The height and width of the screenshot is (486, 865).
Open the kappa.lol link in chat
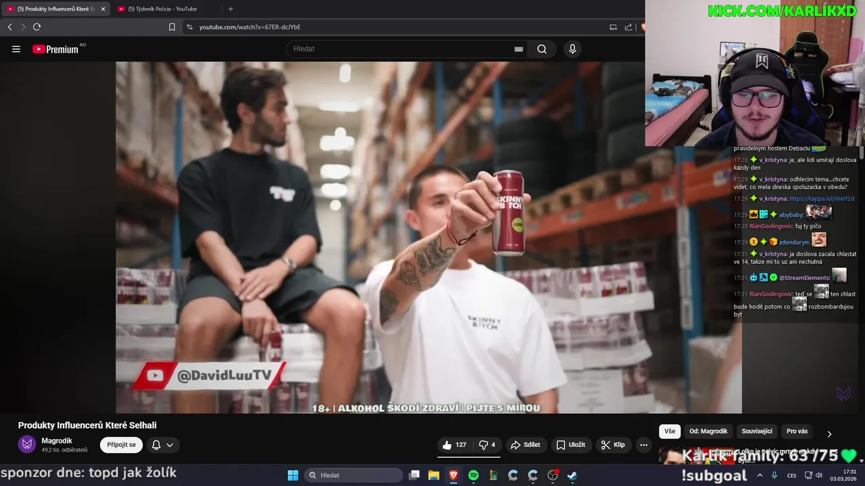(822, 198)
